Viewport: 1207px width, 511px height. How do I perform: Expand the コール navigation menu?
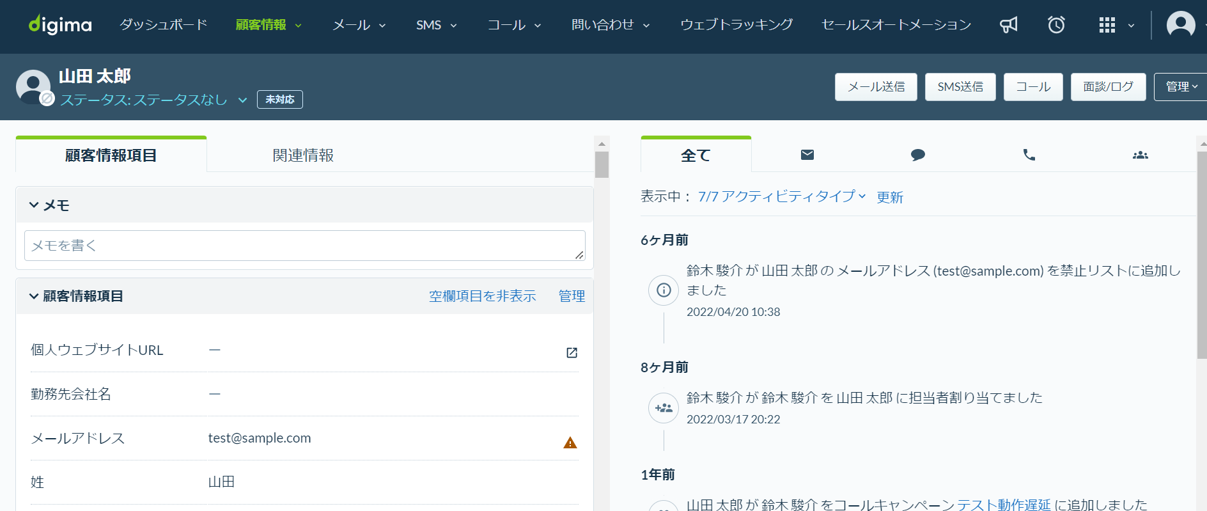515,25
